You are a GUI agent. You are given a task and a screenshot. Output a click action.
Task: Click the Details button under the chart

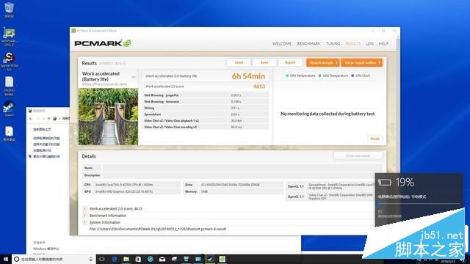point(375,139)
